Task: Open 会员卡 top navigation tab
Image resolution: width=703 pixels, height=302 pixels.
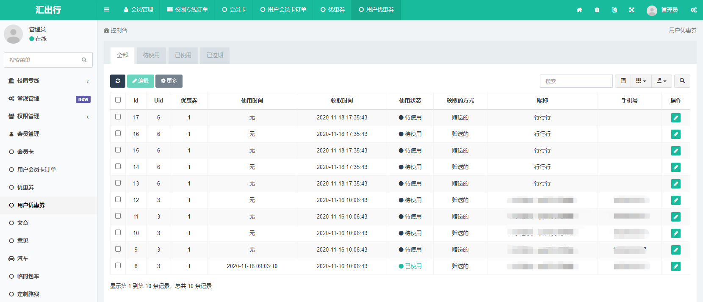Action: tap(234, 10)
